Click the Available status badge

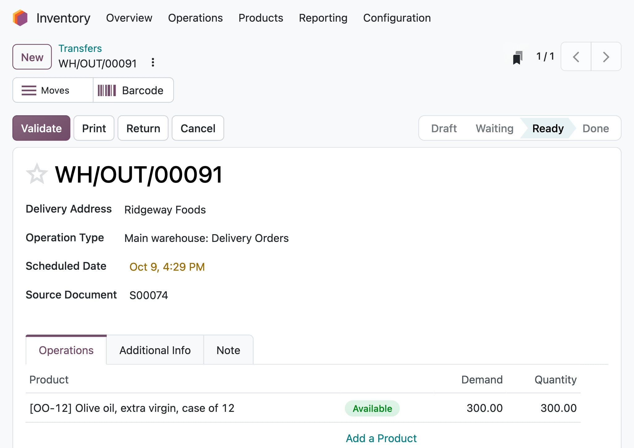click(x=372, y=408)
